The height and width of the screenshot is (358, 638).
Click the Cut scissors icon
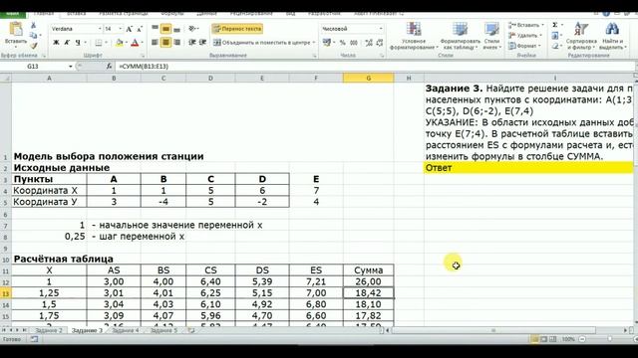tap(33, 26)
